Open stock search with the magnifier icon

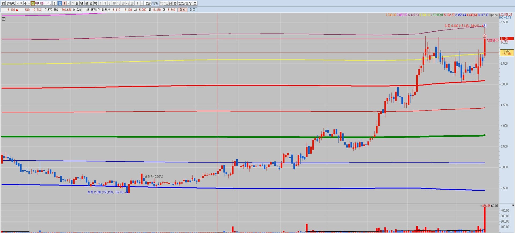click(x=21, y=3)
